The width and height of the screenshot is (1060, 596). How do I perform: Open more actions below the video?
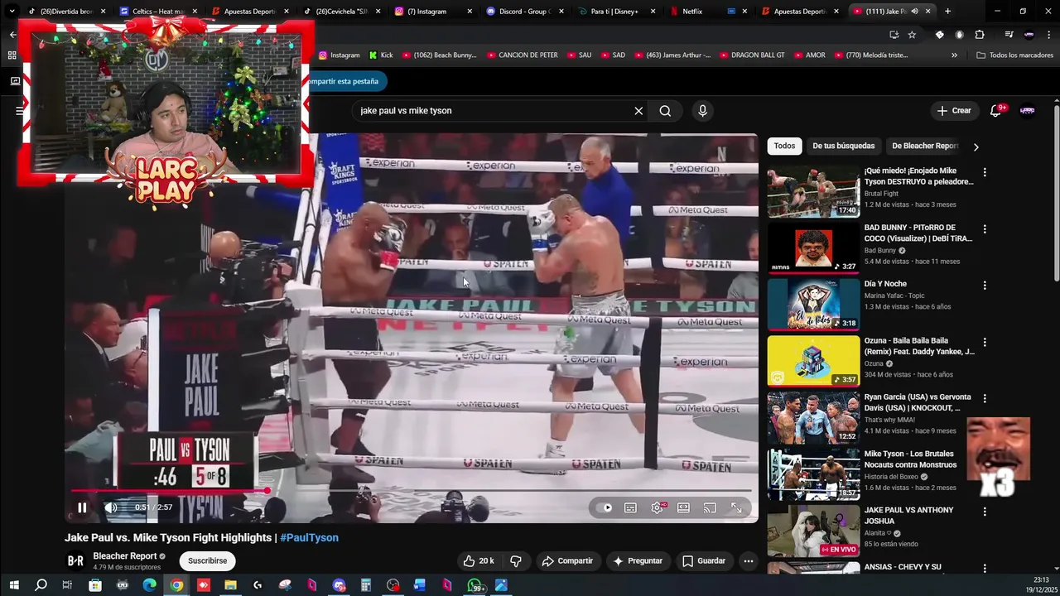[749, 560]
